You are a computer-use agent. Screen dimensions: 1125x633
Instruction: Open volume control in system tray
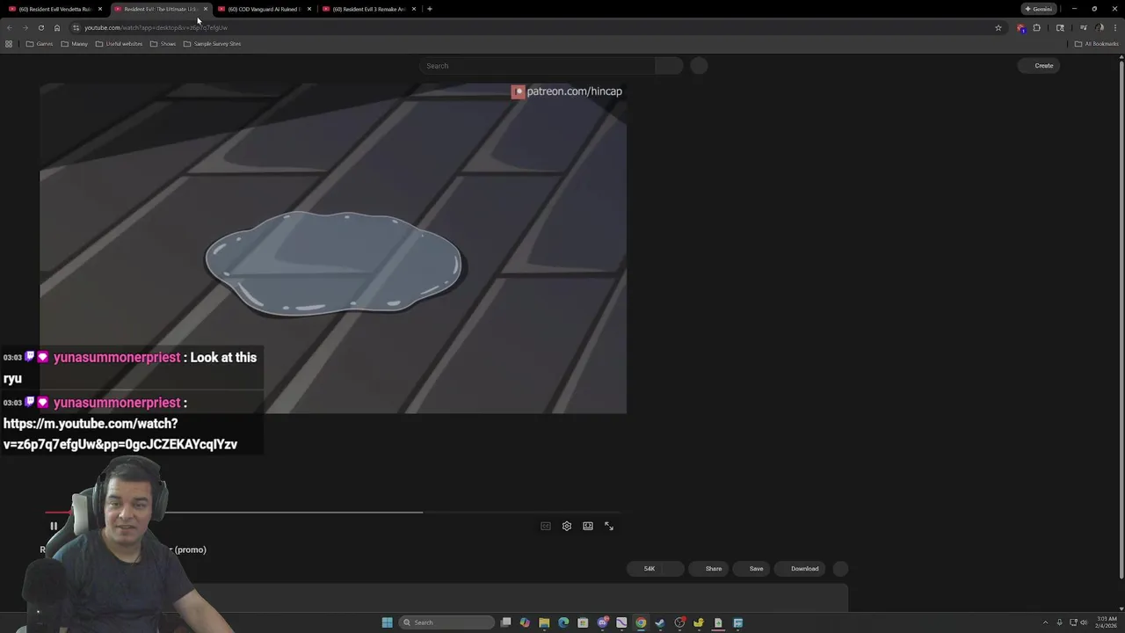(1083, 622)
